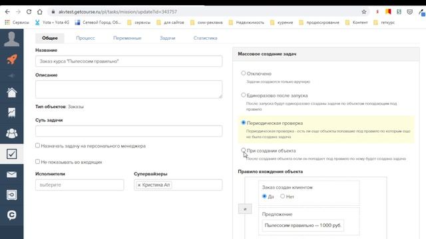Open the Супервайзеры selector field
The image size is (426, 239).
click(178, 185)
